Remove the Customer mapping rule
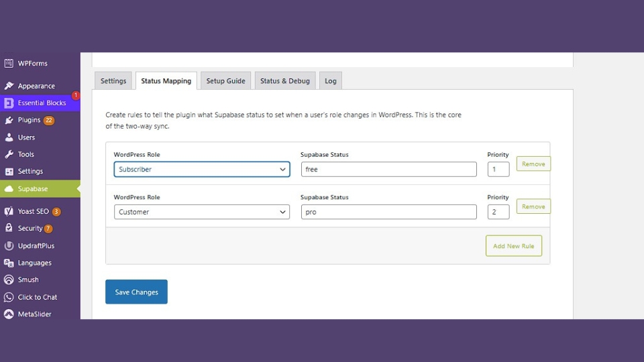This screenshot has width=644, height=362. point(533,206)
